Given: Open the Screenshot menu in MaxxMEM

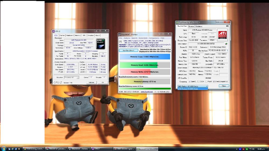Looking at the screenshot, I should (143, 38).
